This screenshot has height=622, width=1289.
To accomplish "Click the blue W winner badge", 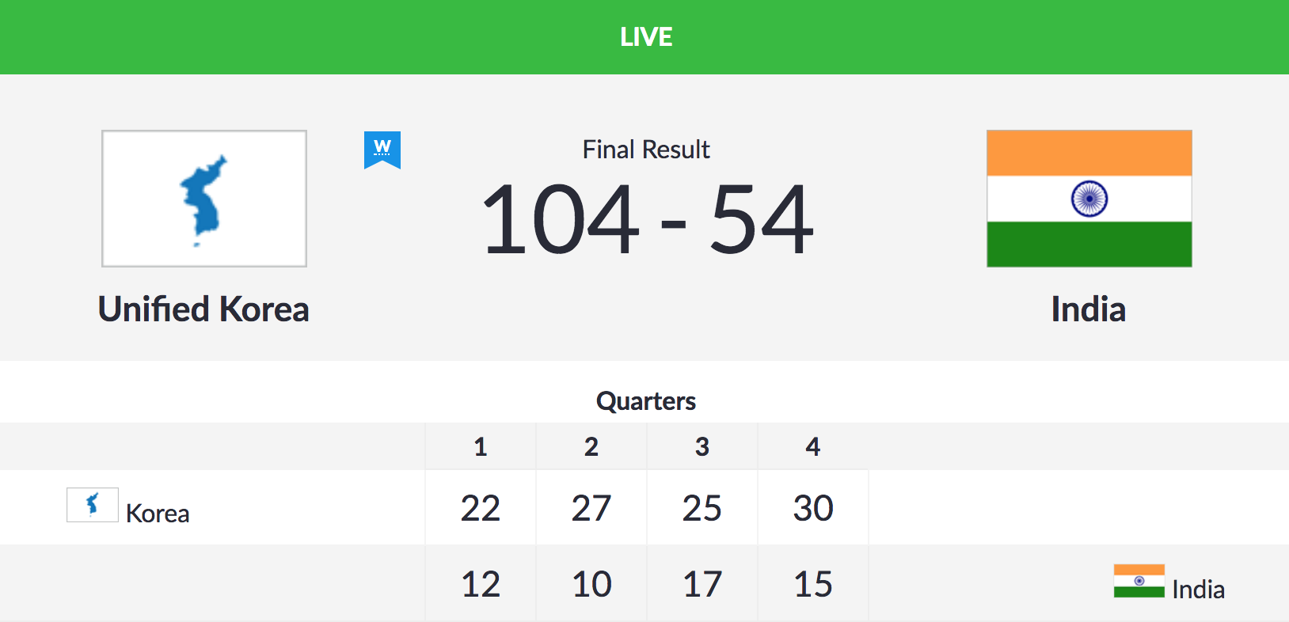I will (x=382, y=150).
